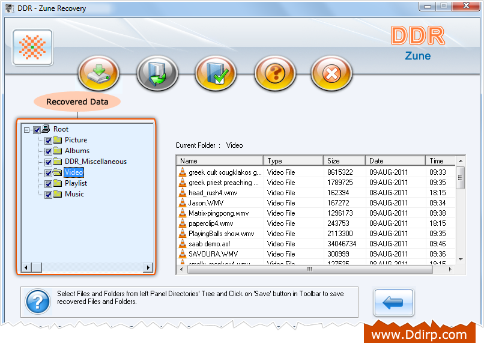
Task: Collapse the Root tree node
Action: click(x=27, y=130)
